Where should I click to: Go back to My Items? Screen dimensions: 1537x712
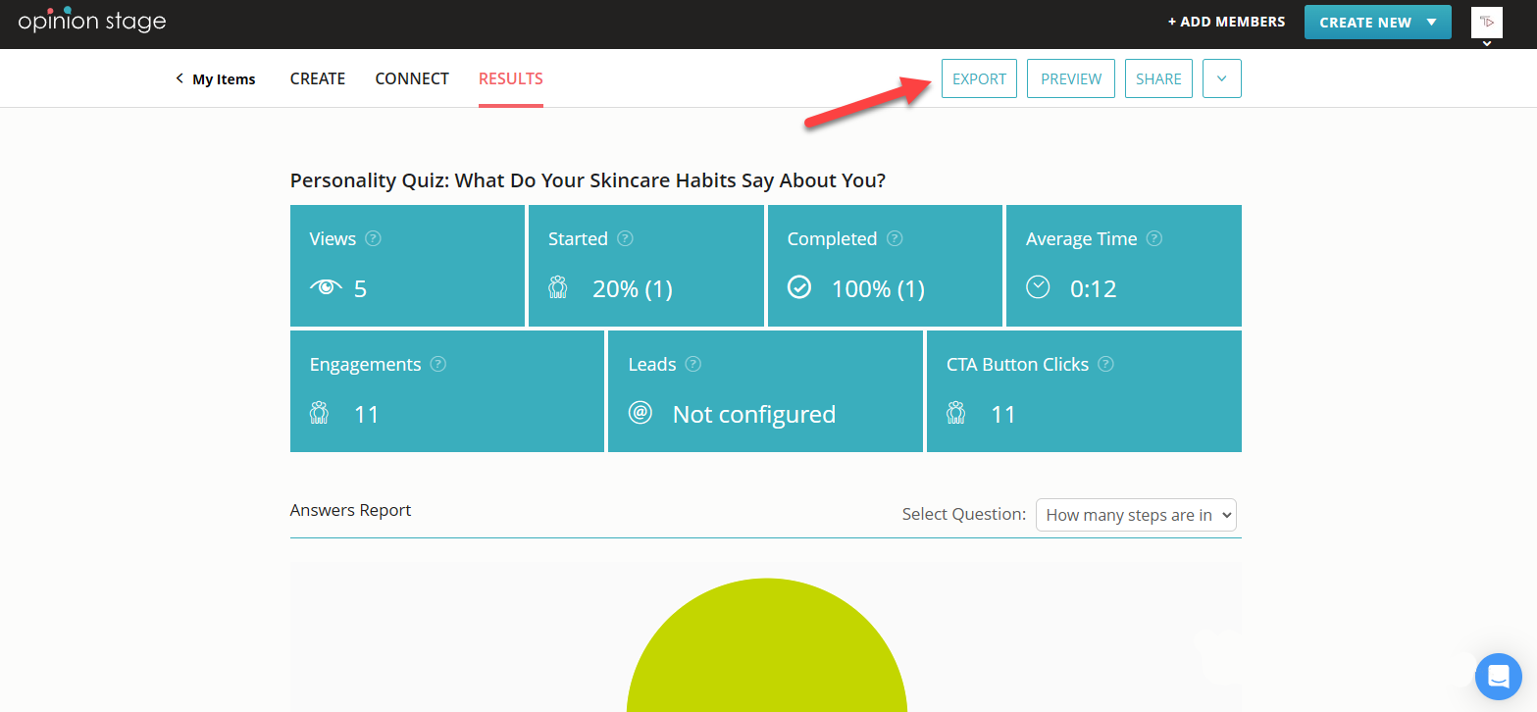click(x=216, y=79)
